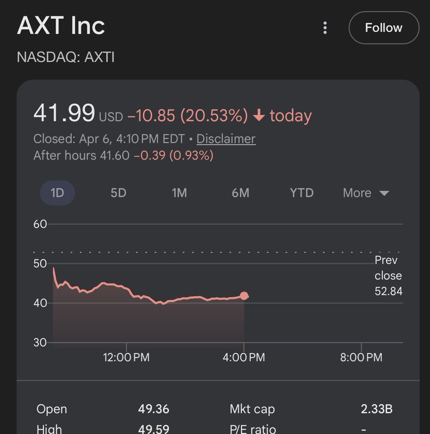Click the Mkt cap value 2.33B
Viewport: 430px width, 434px height.
tap(376, 409)
